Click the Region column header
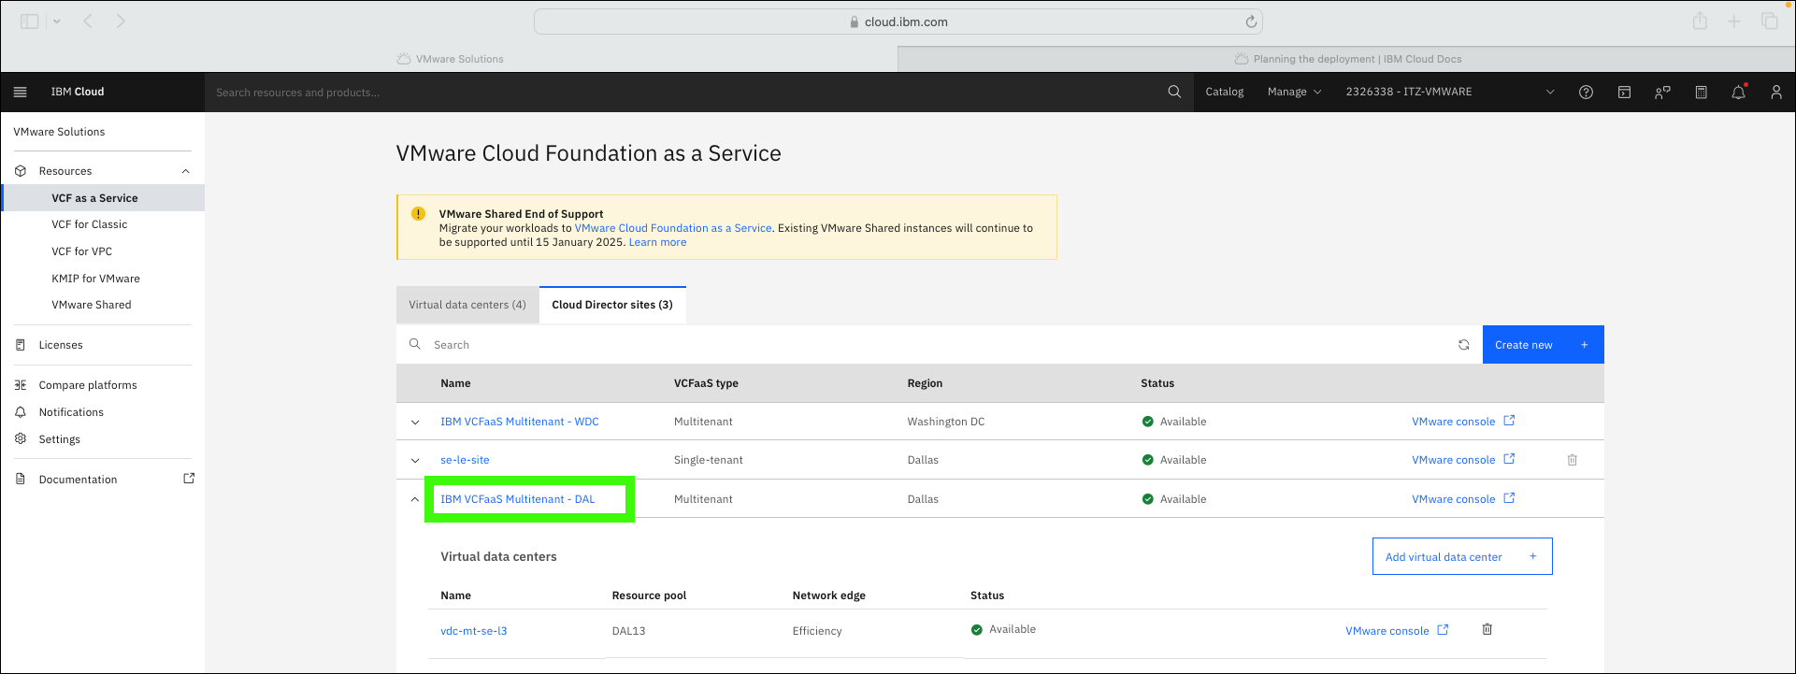This screenshot has width=1796, height=674. 925,383
